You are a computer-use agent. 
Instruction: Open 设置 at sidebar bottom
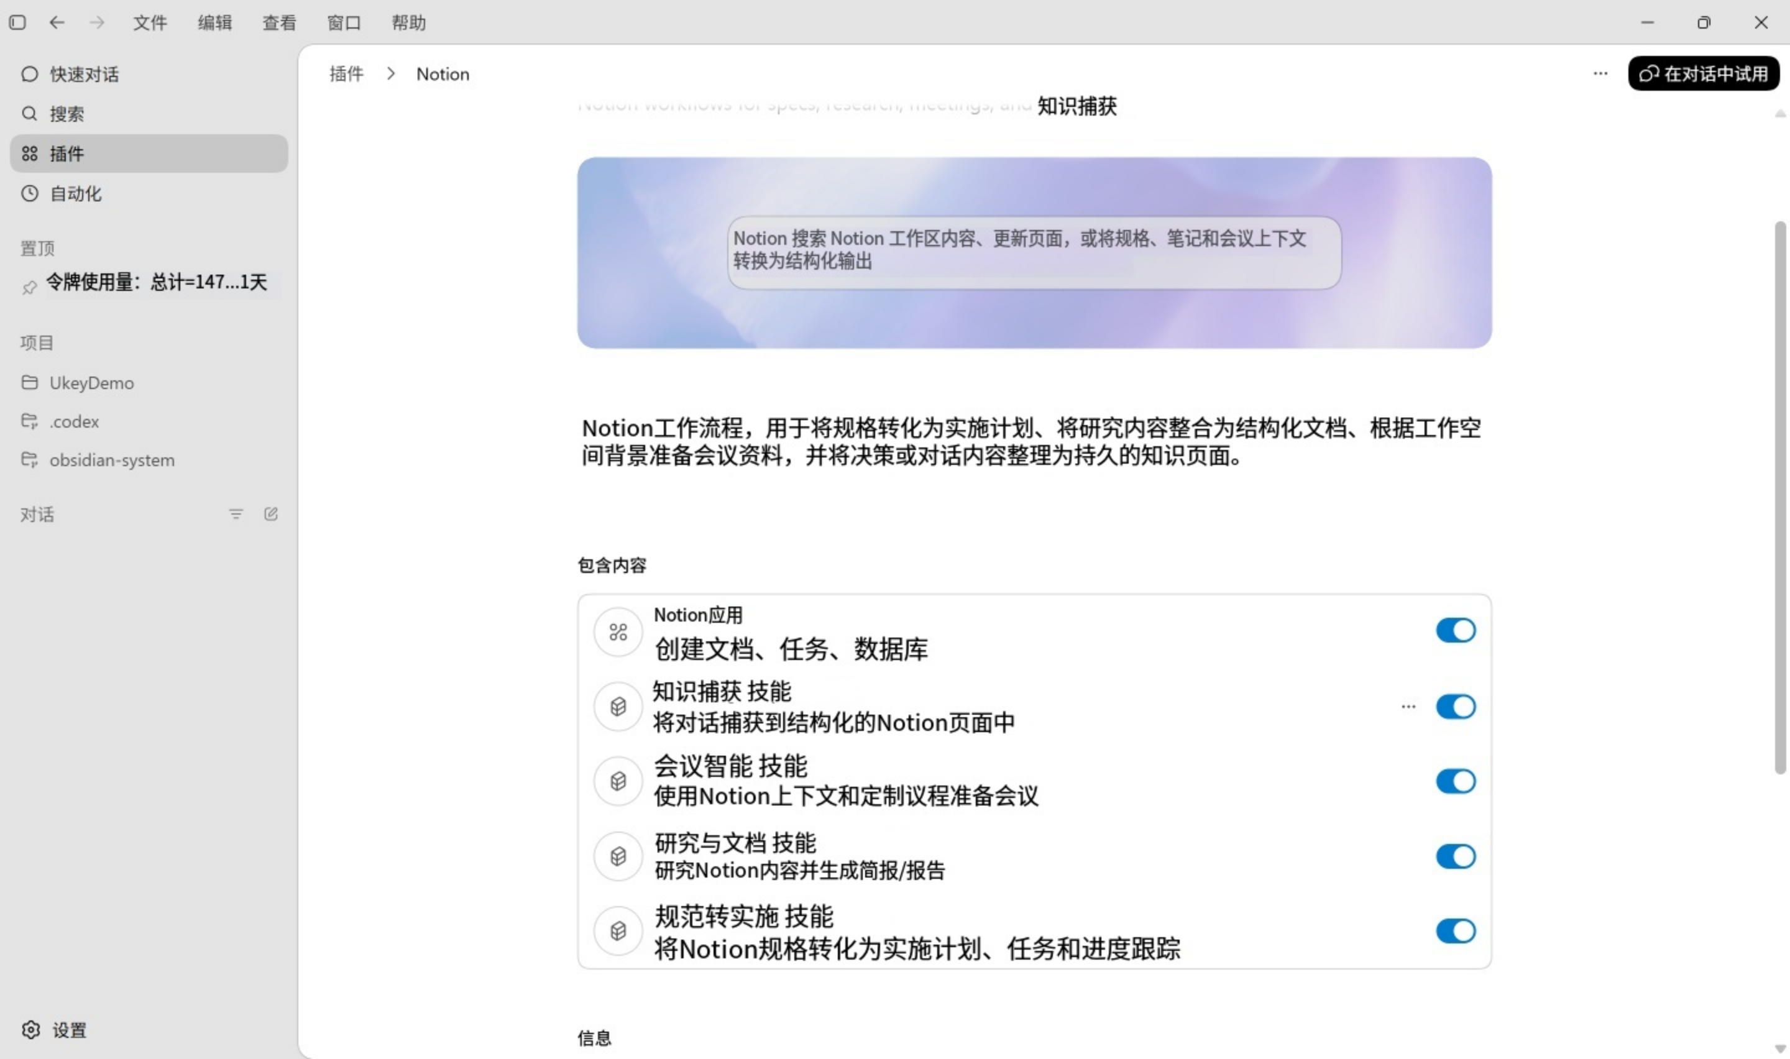149,1030
